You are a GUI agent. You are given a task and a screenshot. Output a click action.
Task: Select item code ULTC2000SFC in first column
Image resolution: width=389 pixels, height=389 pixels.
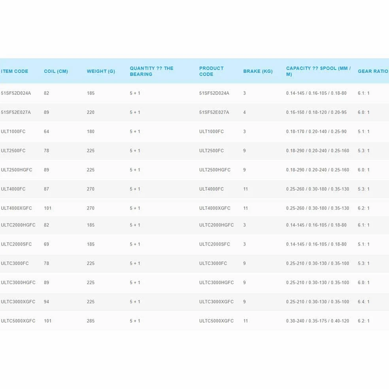click(x=16, y=244)
